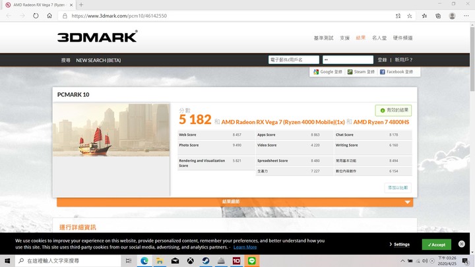
Task: Click the 新用戶? link
Action: 404,60
